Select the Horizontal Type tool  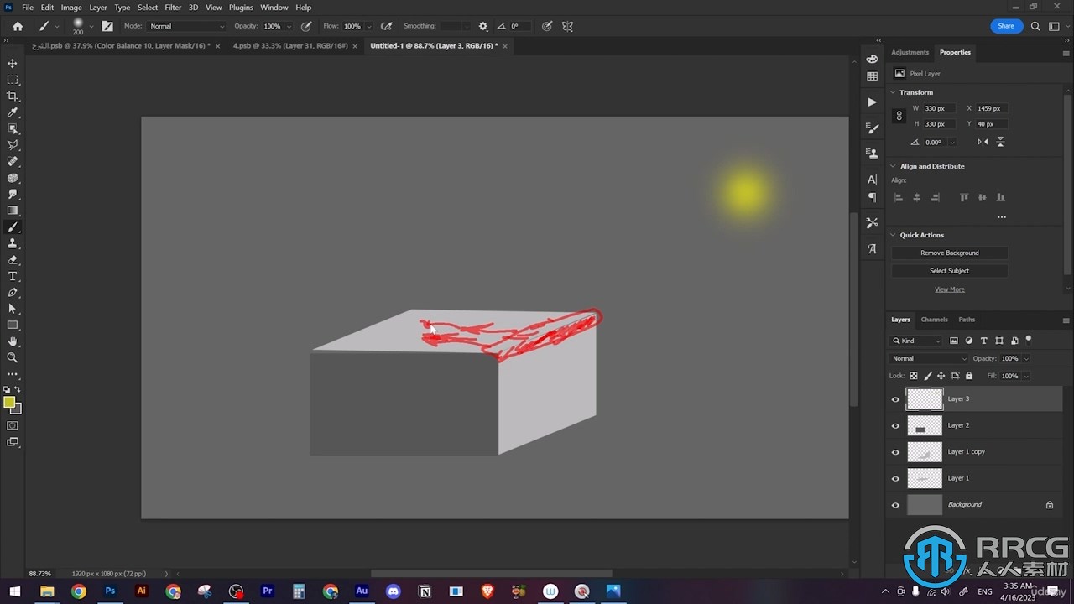[x=13, y=276]
